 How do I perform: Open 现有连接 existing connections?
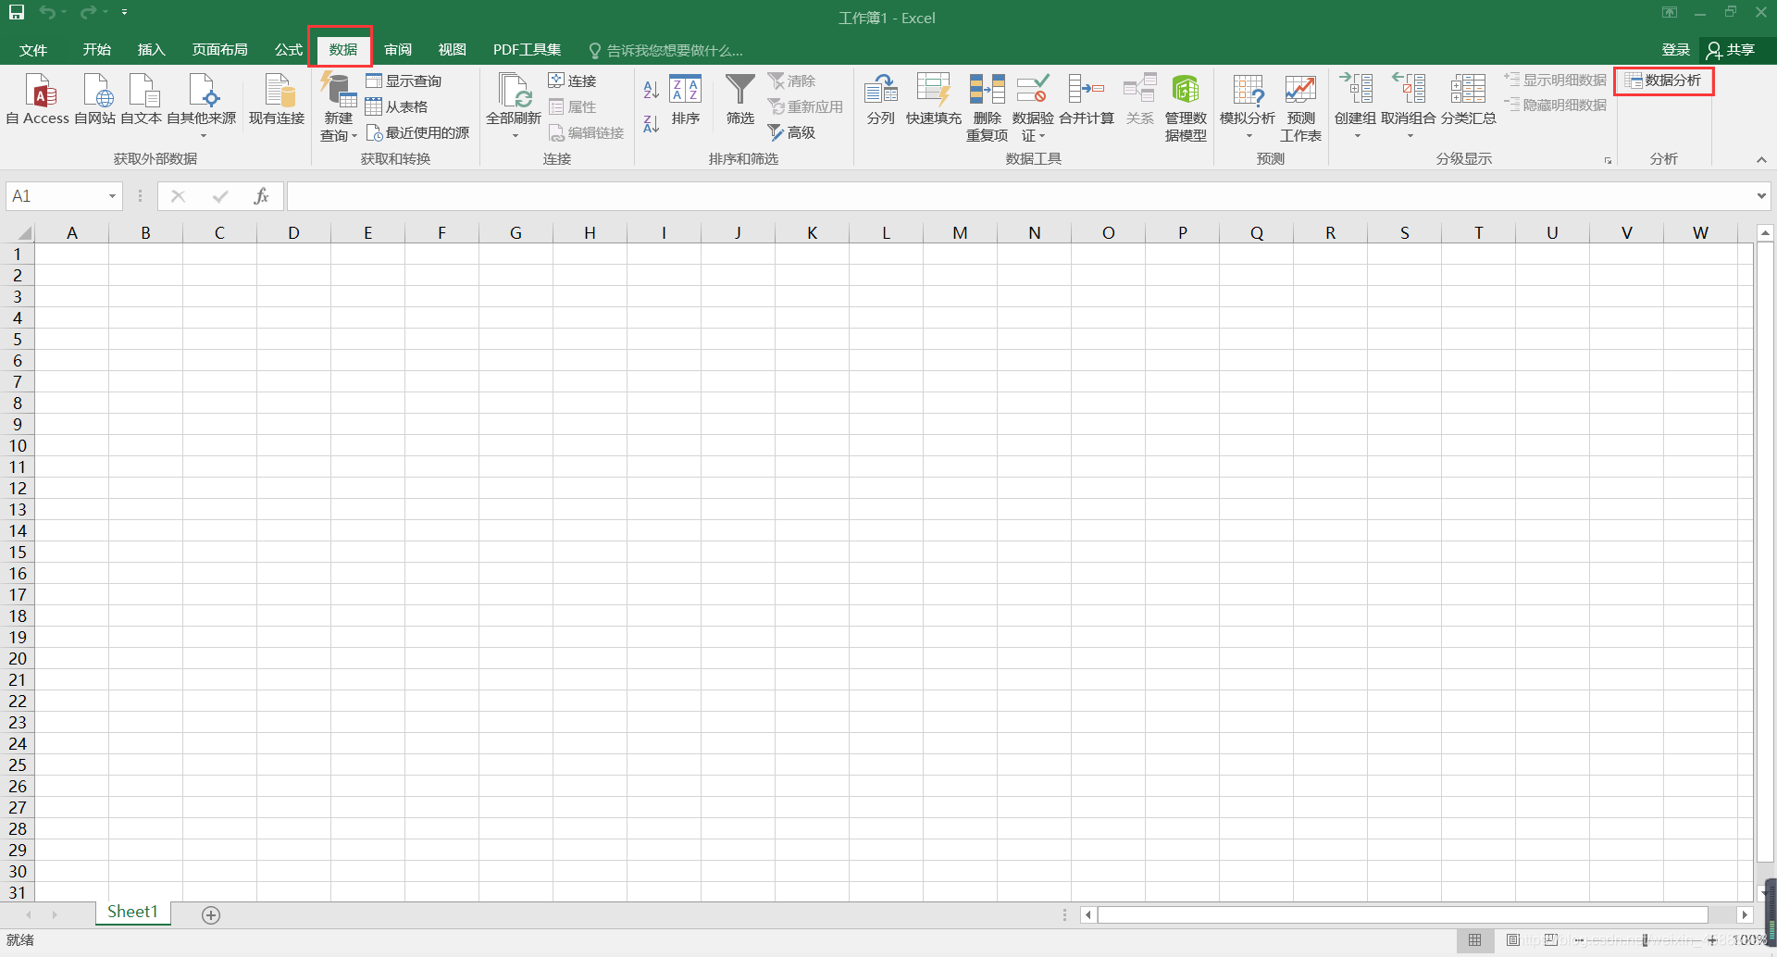click(277, 99)
